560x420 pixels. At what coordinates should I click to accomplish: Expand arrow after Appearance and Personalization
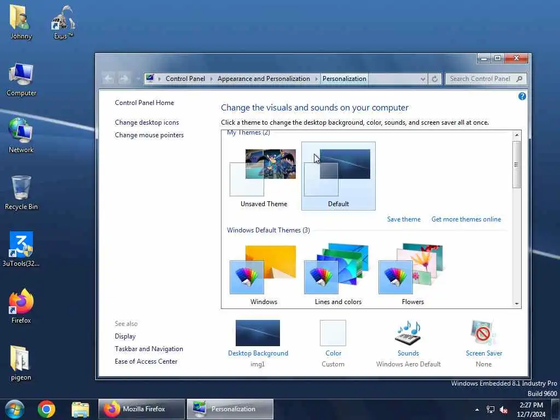point(316,79)
